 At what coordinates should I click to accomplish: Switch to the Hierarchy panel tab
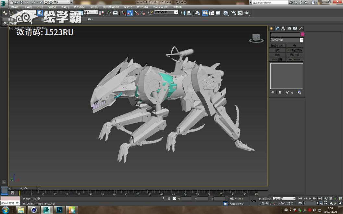pos(283,29)
